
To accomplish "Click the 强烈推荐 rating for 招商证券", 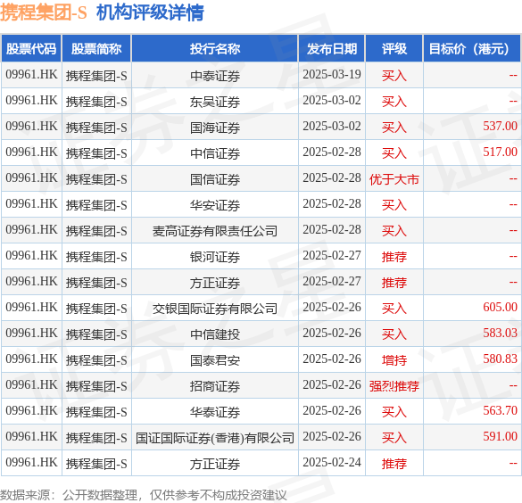I will pos(394,386).
